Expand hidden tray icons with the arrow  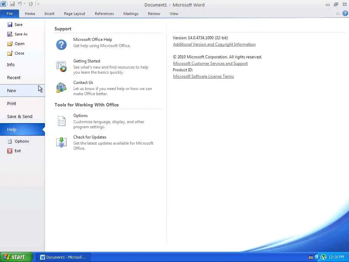pos(317,257)
